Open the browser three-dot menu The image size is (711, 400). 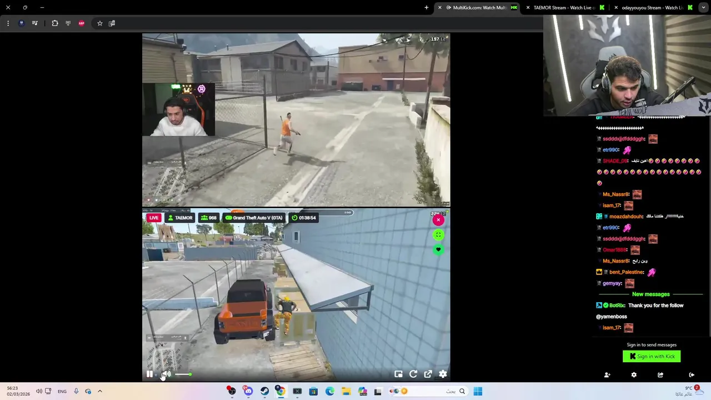pos(8,23)
